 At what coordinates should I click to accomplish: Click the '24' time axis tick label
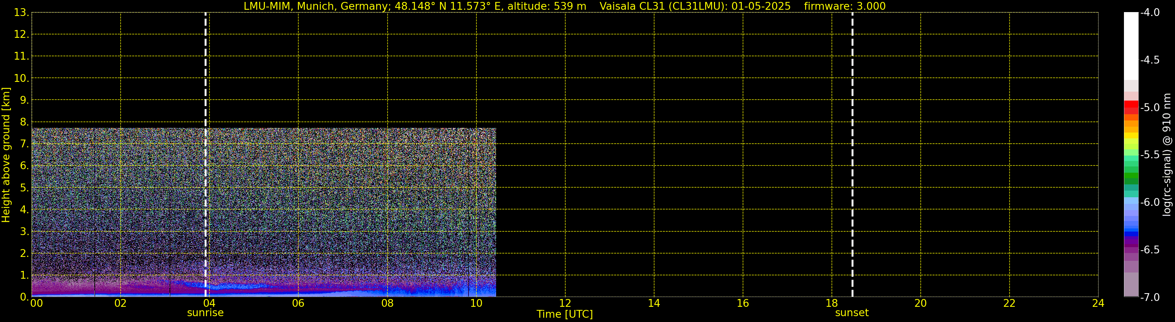click(x=1098, y=303)
